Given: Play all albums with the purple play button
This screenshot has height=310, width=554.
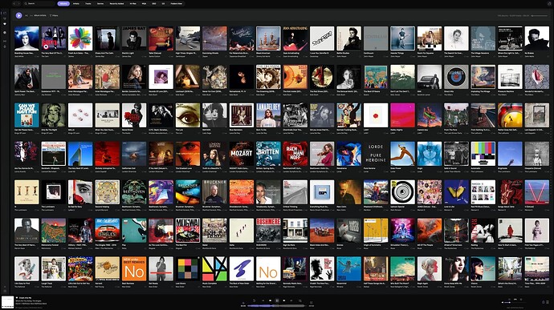Looking at the screenshot, I should pos(18,15).
